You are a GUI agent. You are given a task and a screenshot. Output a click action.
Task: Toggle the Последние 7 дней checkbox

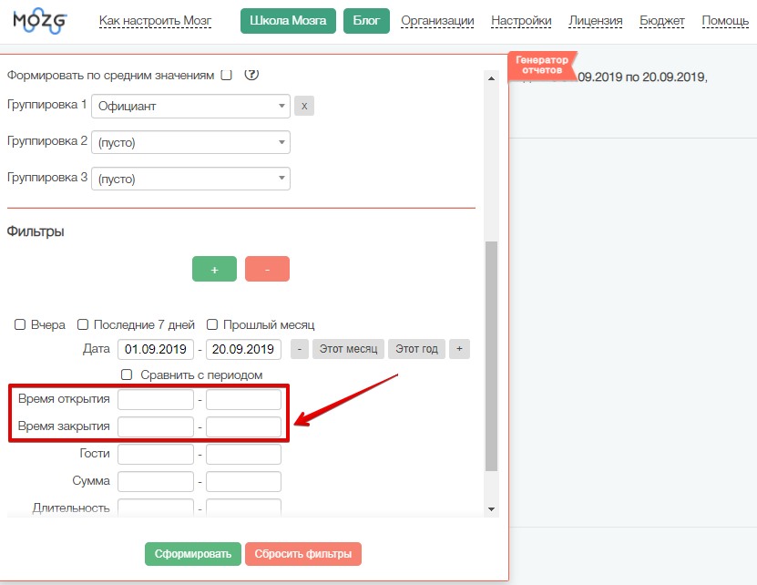pos(83,324)
